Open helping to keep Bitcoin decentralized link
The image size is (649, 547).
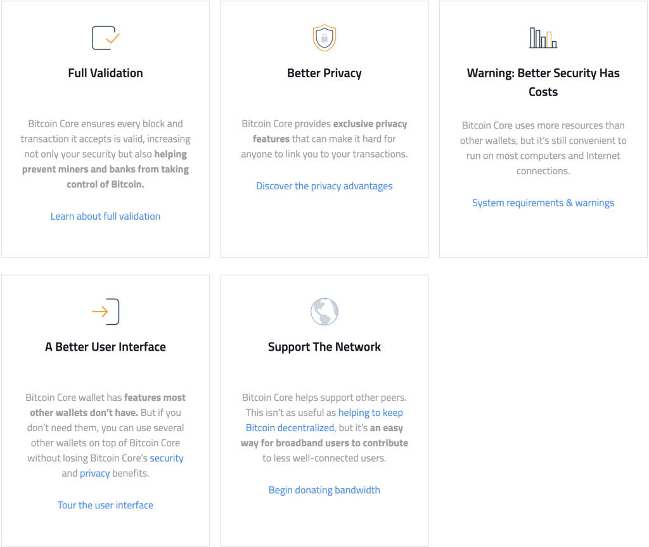[x=324, y=420]
